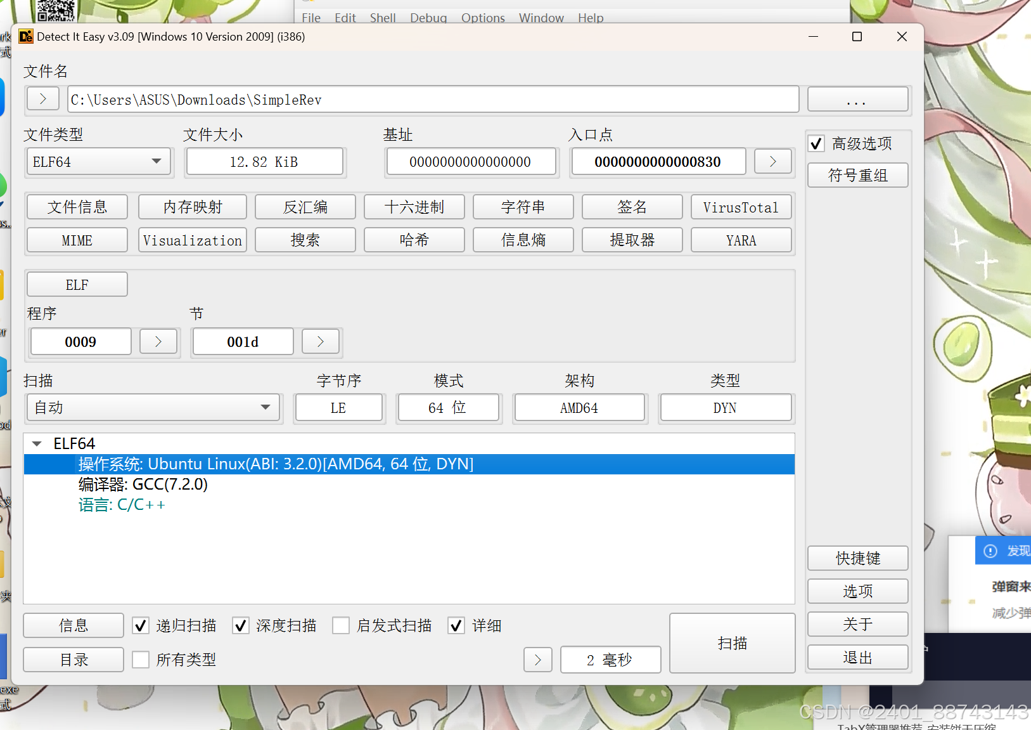Viewport: 1031px width, 730px height.
Task: Click the arrow button left of file path
Action: [43, 99]
